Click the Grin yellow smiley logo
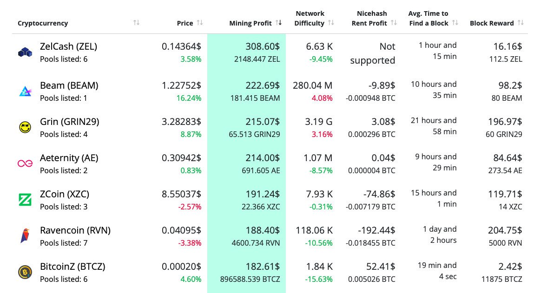The width and height of the screenshot is (541, 293). click(x=25, y=127)
